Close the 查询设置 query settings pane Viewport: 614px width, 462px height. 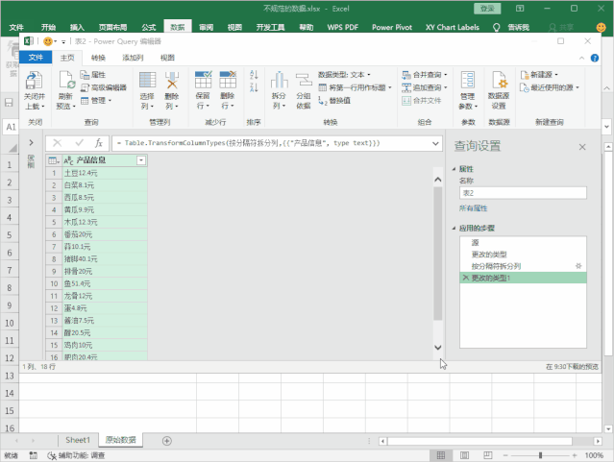[x=581, y=147]
